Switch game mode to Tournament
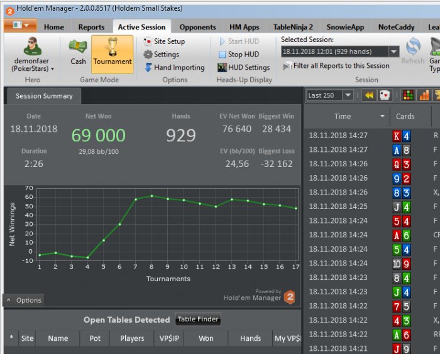Screen dimensions: 440x354 pyautogui.click(x=113, y=53)
